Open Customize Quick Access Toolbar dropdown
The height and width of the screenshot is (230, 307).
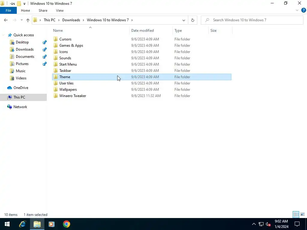point(24,4)
